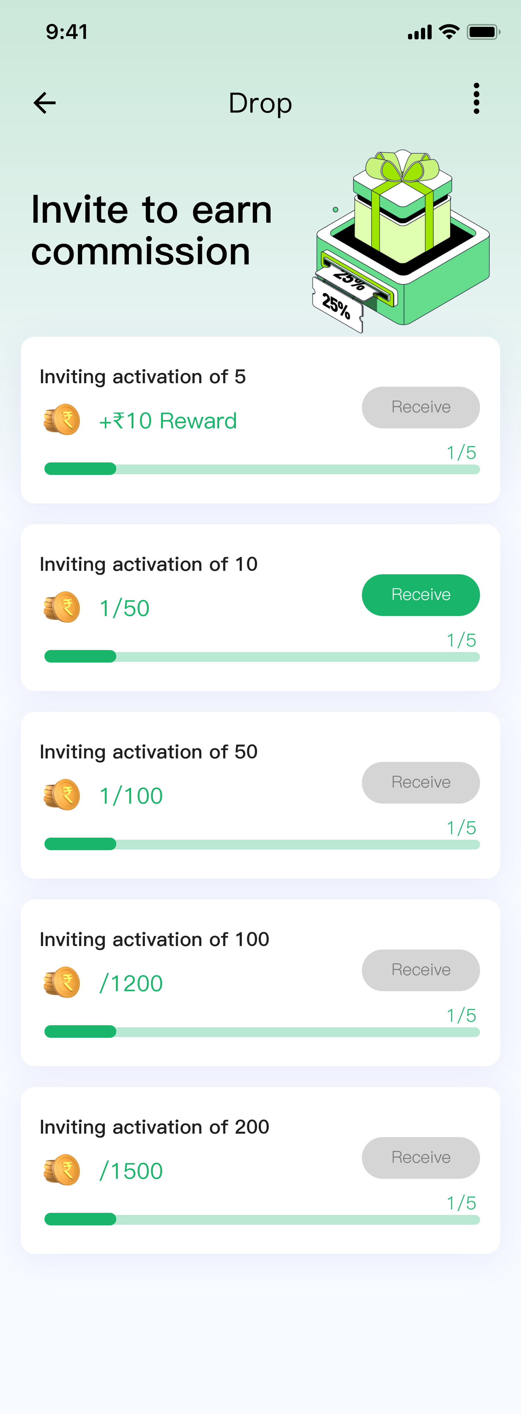
Task: Tap the back arrow icon
Action: tap(44, 102)
